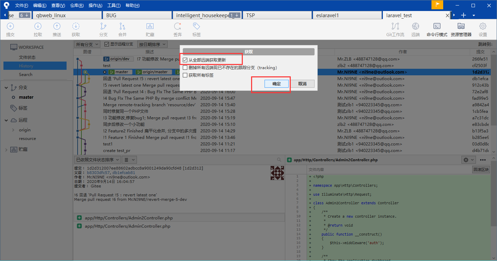The height and width of the screenshot is (261, 497).
Task: Uncheck 从全部远端获取更新 checkbox
Action: [185, 60]
